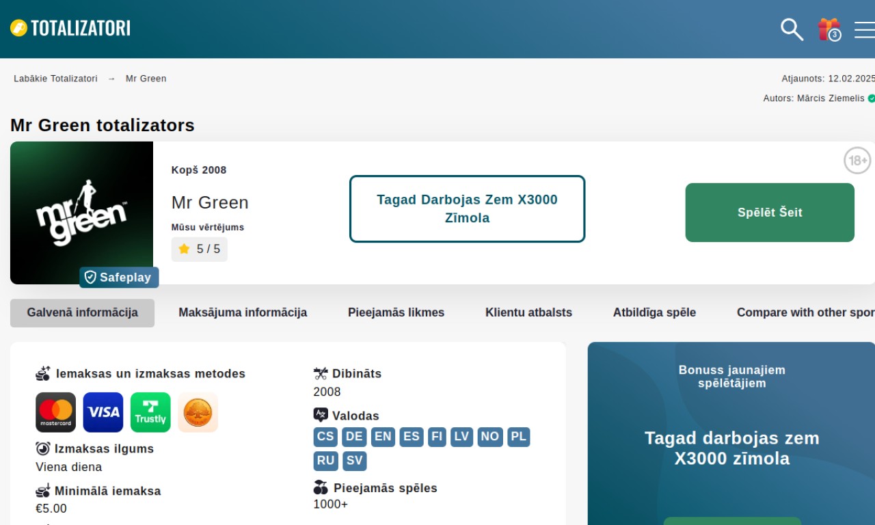Open the search magnifier icon
875x525 pixels.
pyautogui.click(x=792, y=29)
